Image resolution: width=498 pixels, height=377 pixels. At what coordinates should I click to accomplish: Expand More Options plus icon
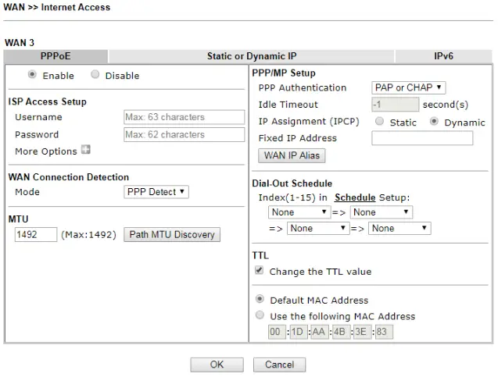(86, 149)
